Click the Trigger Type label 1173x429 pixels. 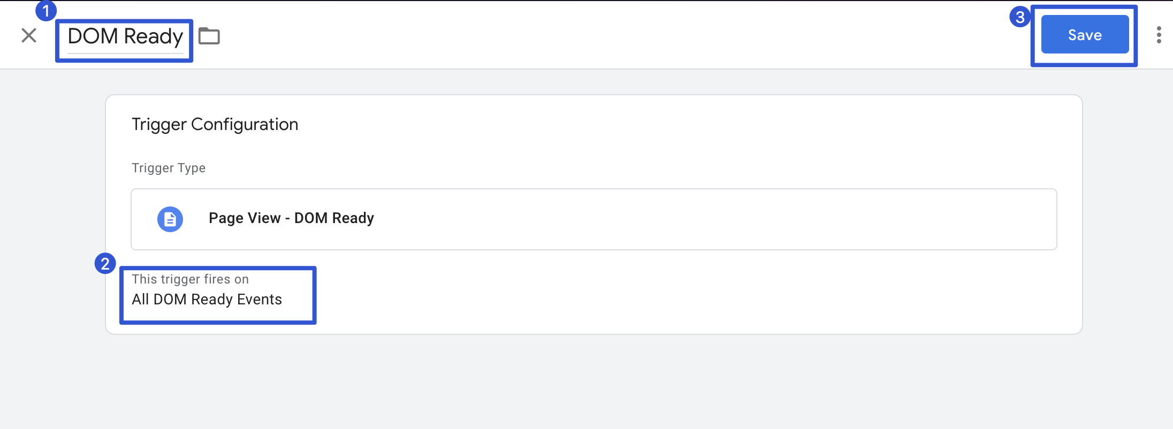point(169,168)
